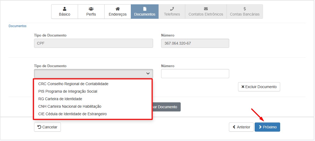Click the group icon on Perfis tab

91,9
